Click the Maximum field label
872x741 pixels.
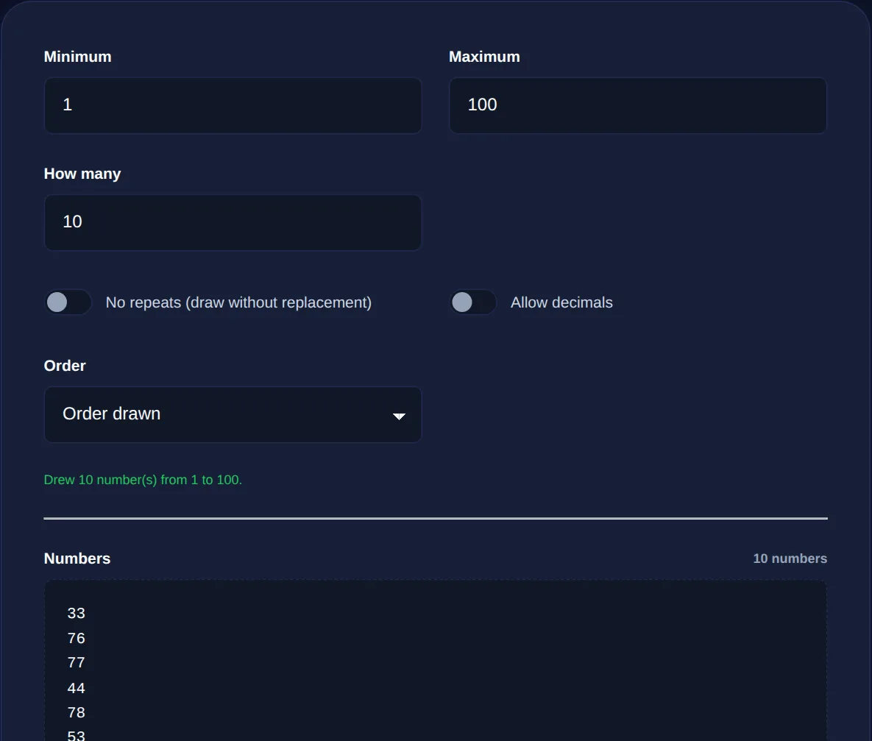[x=484, y=57]
